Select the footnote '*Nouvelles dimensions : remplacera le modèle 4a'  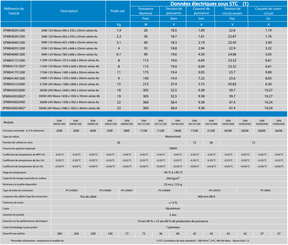coord(37,241)
